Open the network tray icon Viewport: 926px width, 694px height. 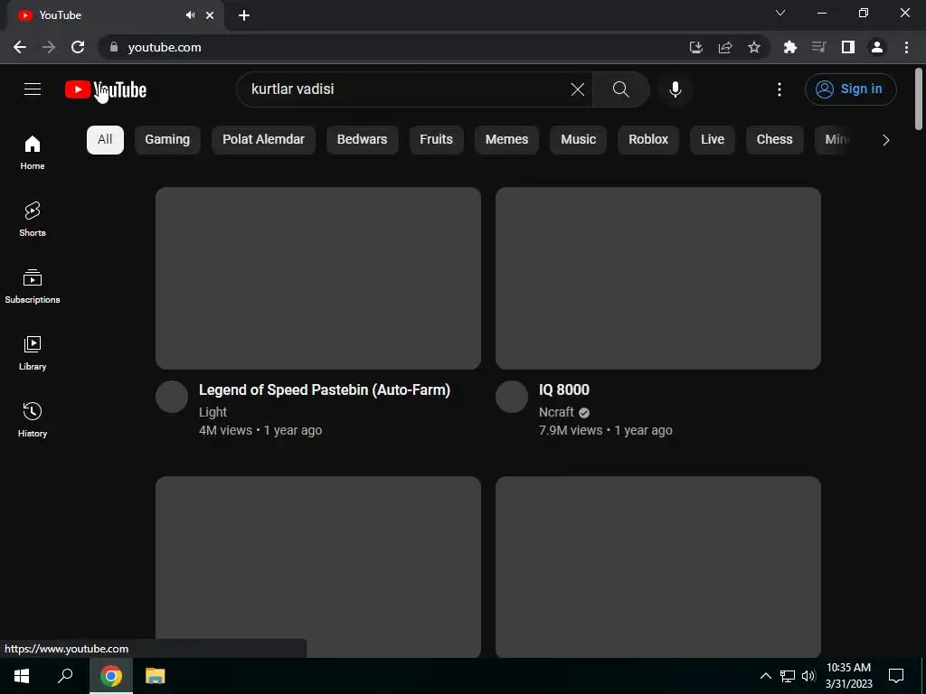click(788, 676)
